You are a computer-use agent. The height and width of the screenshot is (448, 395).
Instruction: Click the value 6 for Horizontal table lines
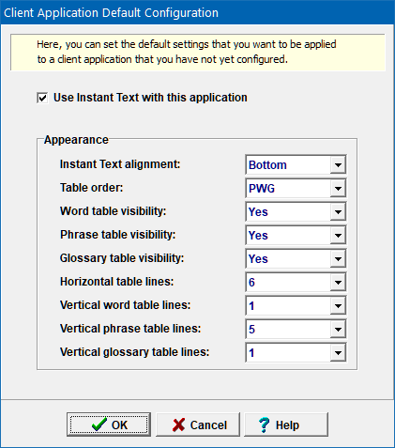coord(251,283)
